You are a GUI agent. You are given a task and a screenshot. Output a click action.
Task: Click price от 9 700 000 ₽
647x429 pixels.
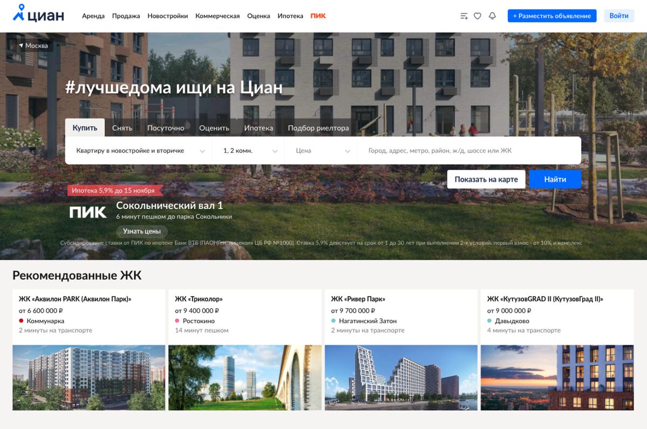(353, 311)
